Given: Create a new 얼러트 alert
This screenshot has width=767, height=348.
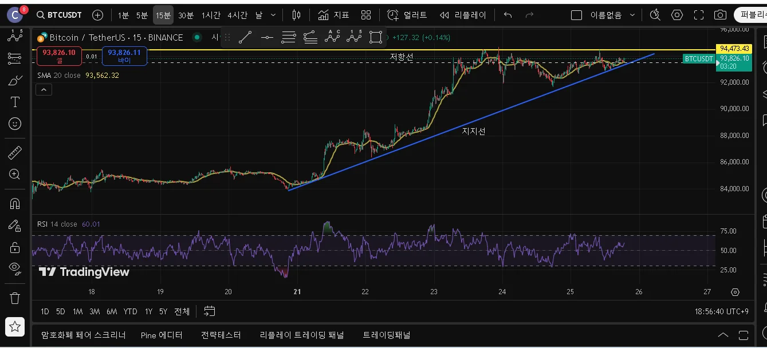Looking at the screenshot, I should [407, 15].
